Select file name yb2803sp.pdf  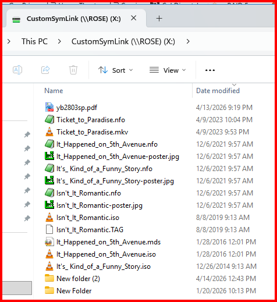click(77, 108)
